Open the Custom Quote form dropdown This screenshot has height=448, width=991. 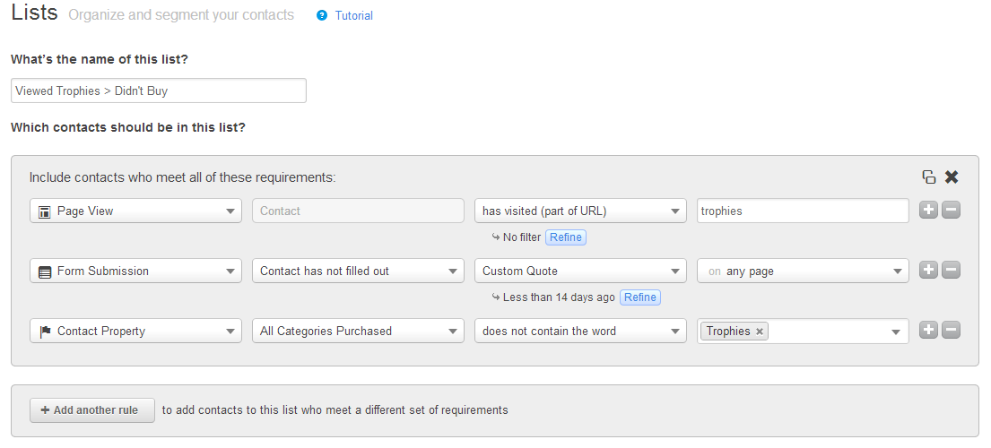(580, 271)
